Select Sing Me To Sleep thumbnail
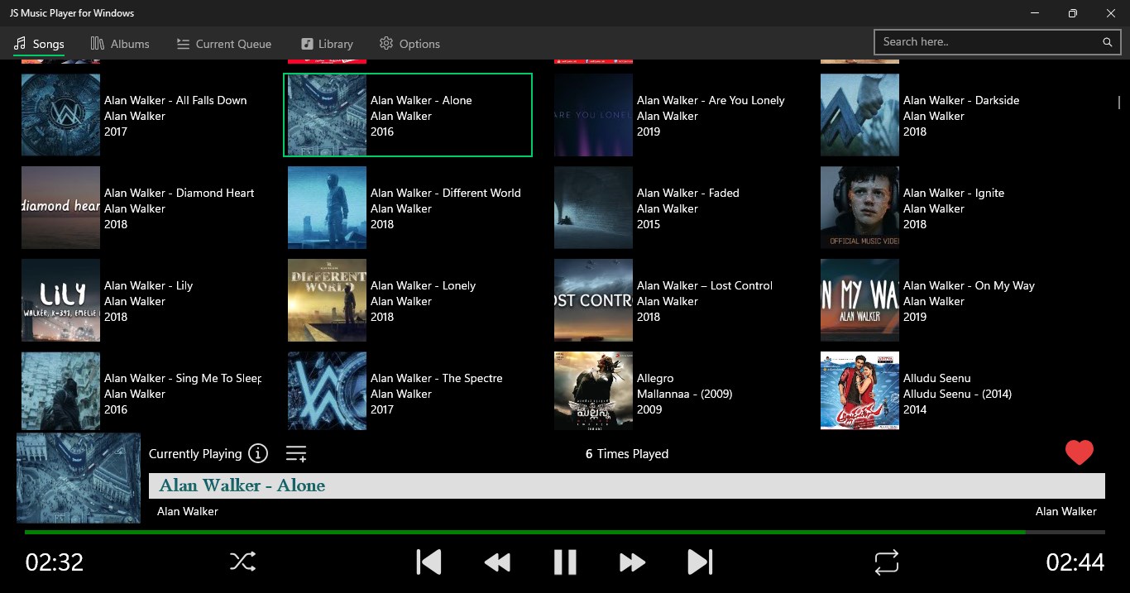Image resolution: width=1130 pixels, height=593 pixels. pyautogui.click(x=60, y=390)
